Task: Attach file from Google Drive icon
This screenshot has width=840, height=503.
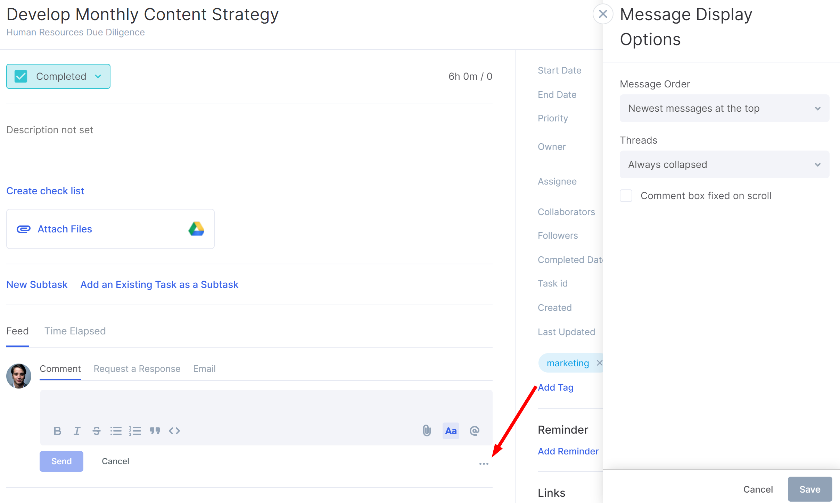Action: click(x=196, y=229)
